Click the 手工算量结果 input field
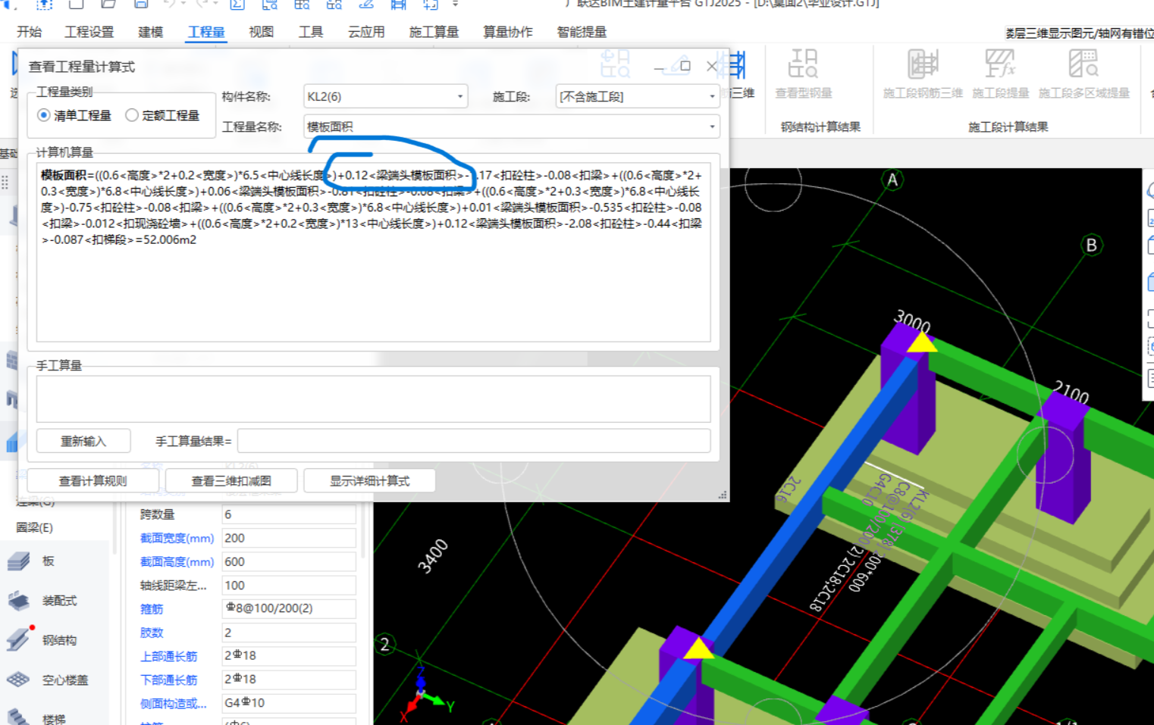Viewport: 1154px width, 725px height. (x=474, y=441)
